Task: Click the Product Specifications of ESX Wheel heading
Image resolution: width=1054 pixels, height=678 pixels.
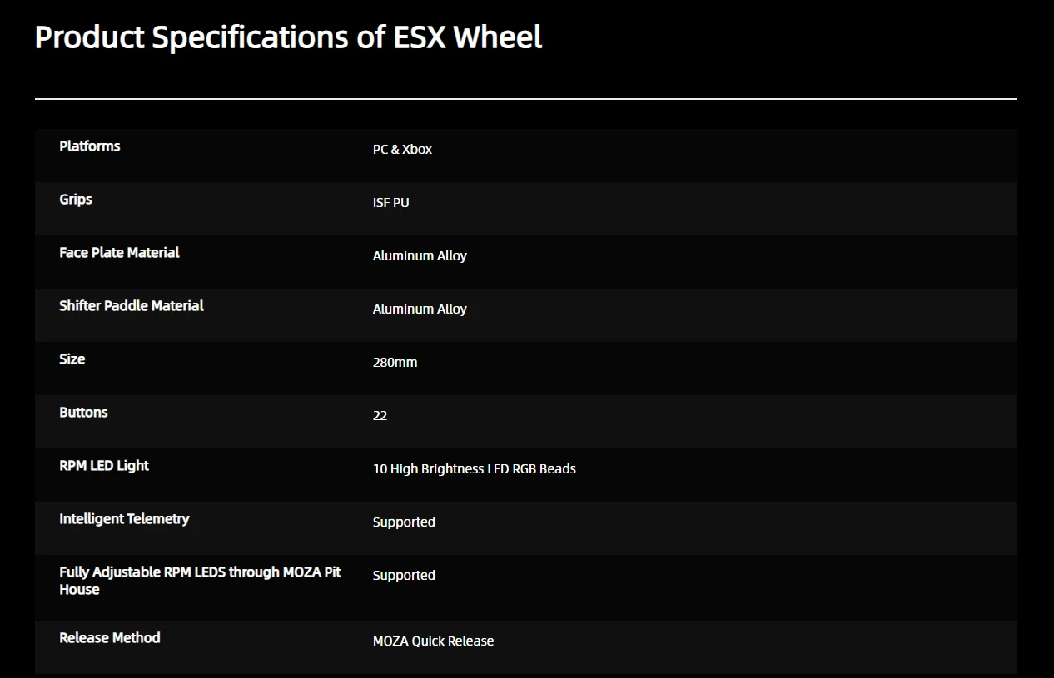Action: click(x=288, y=37)
